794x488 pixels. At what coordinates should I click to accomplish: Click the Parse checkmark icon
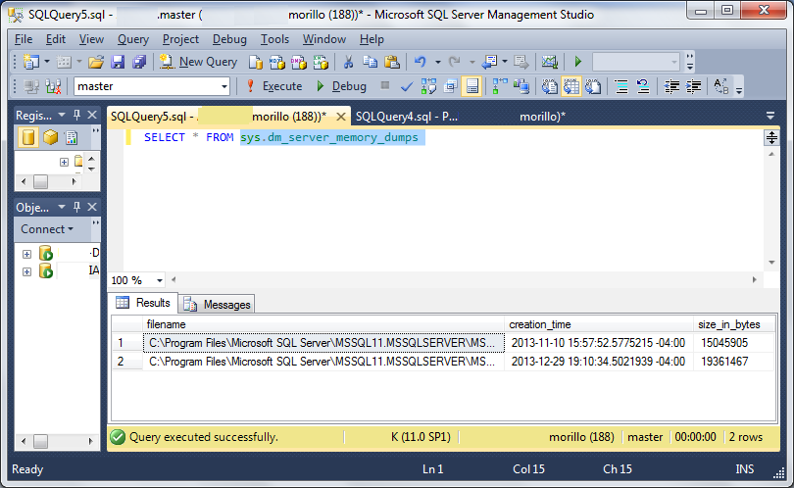point(406,86)
